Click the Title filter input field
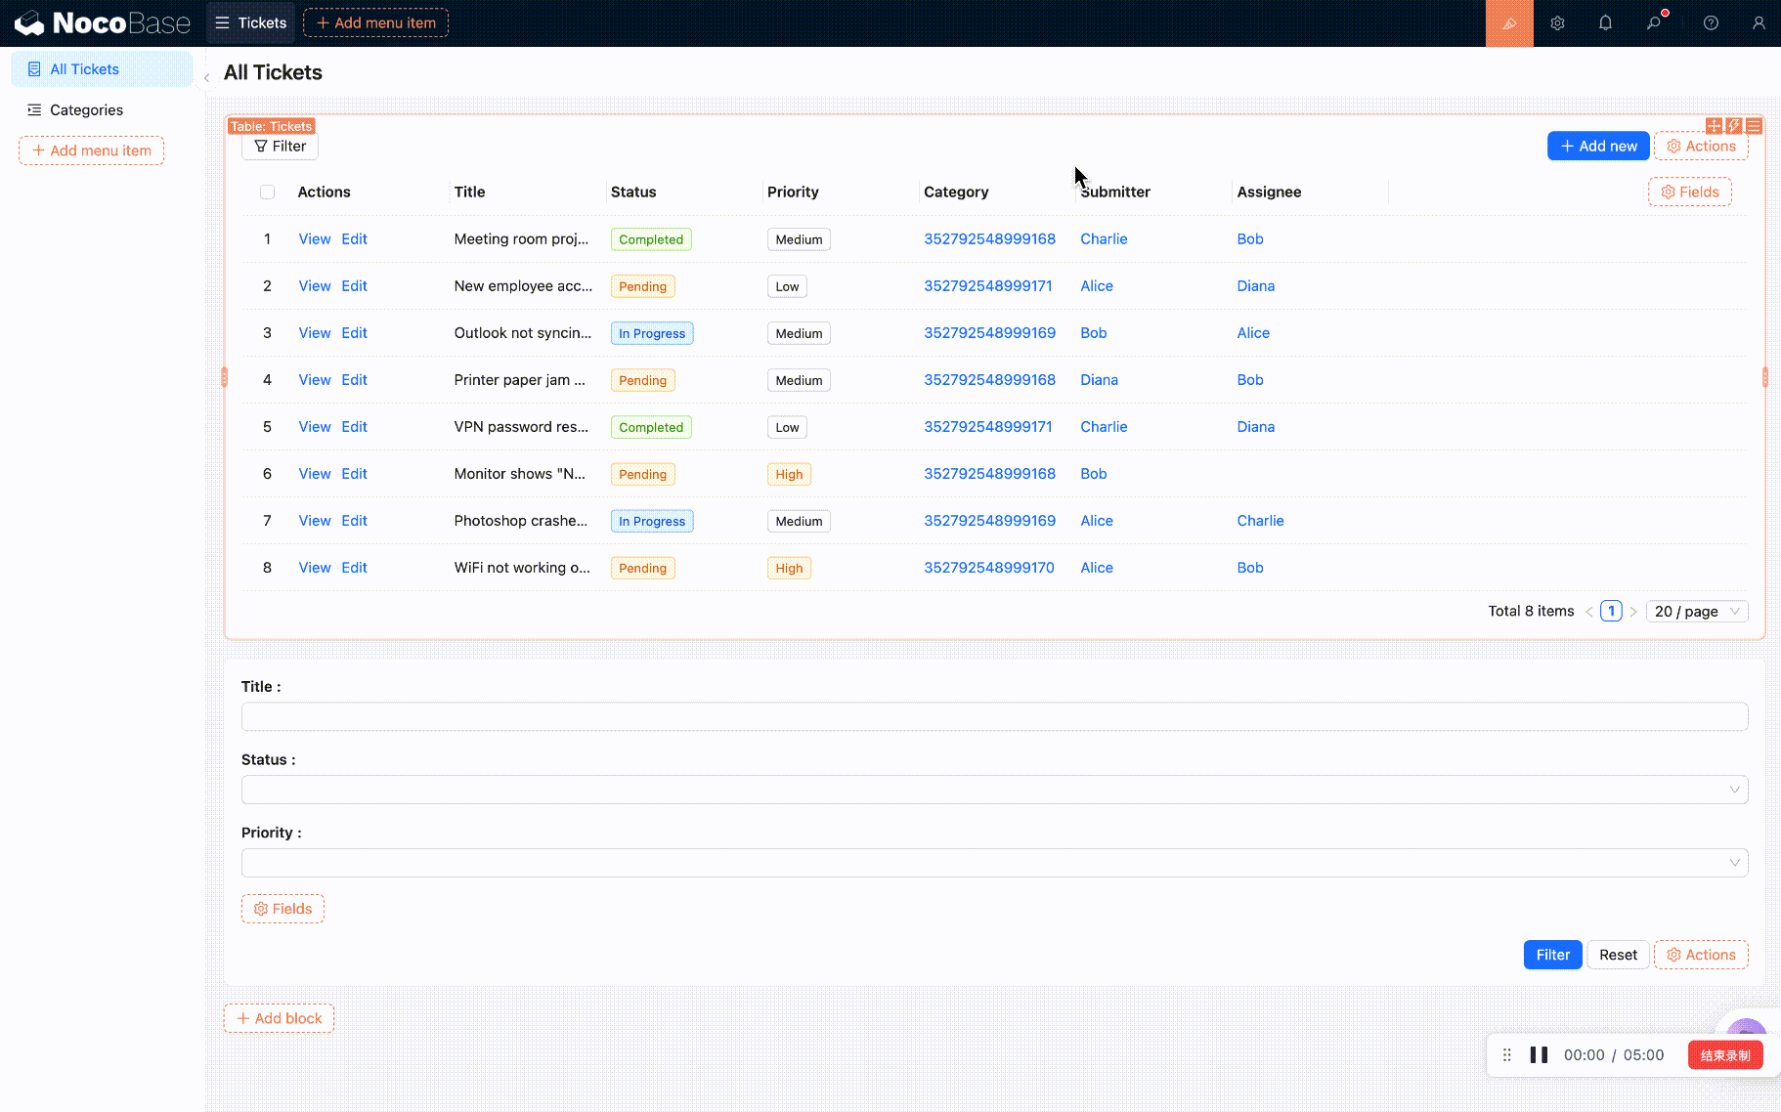 [994, 716]
